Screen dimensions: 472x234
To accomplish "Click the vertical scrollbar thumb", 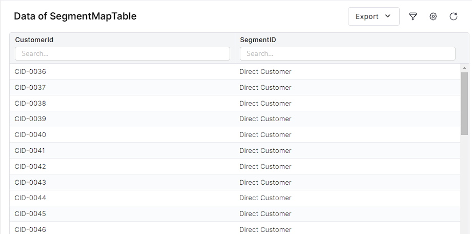I will (x=465, y=103).
